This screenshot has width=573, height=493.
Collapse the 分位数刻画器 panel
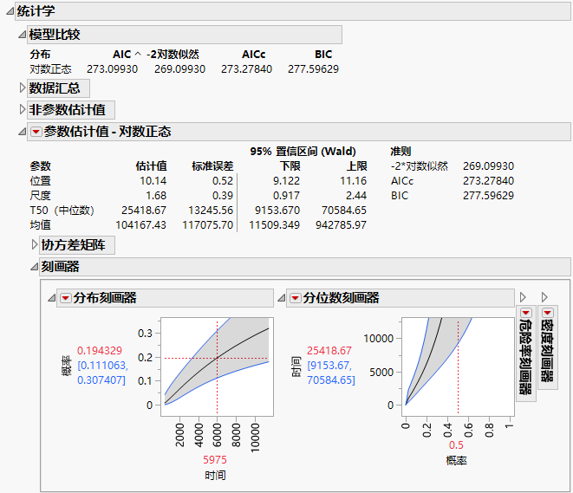pos(281,298)
